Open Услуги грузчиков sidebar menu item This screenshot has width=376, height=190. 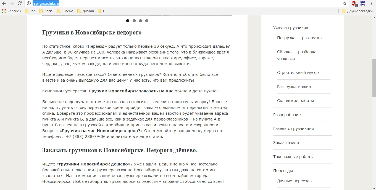(x=290, y=28)
